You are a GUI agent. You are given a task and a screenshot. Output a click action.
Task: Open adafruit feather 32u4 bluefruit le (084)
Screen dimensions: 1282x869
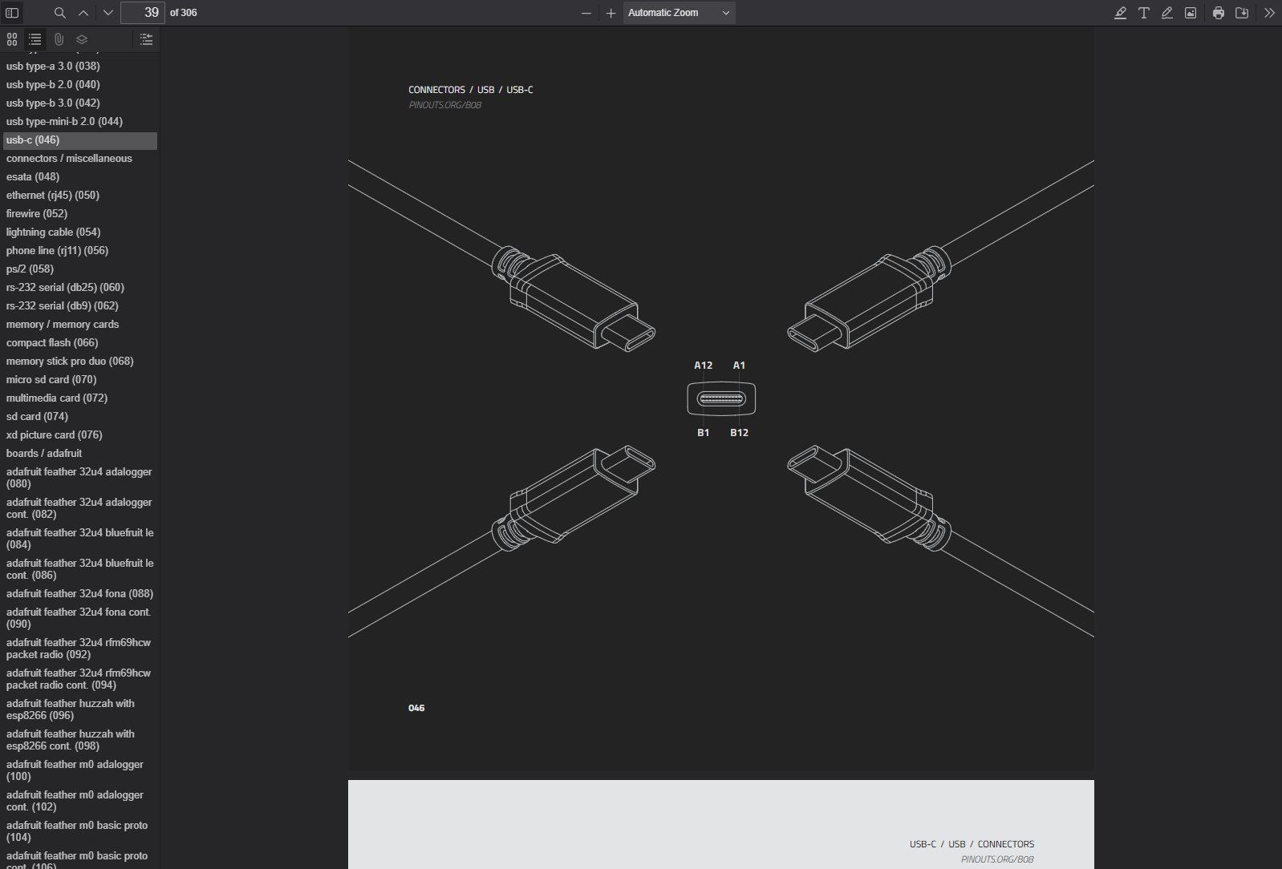(80, 539)
